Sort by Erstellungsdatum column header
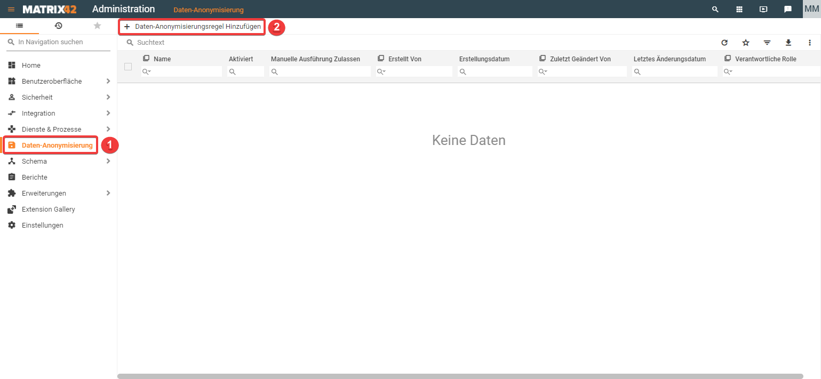Screen dimensions: 821x379 pyautogui.click(x=484, y=59)
